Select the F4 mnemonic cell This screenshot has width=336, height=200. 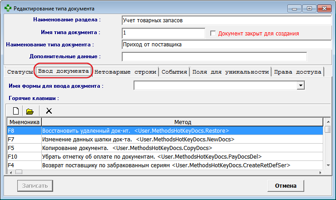click(x=24, y=165)
